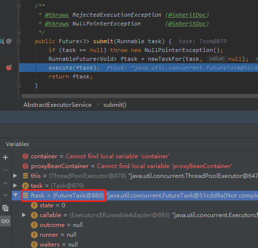Select the 'runner = null' field row

click(135, 235)
